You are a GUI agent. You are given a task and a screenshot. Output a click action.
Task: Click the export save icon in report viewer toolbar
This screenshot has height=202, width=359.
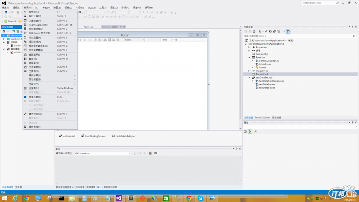point(118,40)
